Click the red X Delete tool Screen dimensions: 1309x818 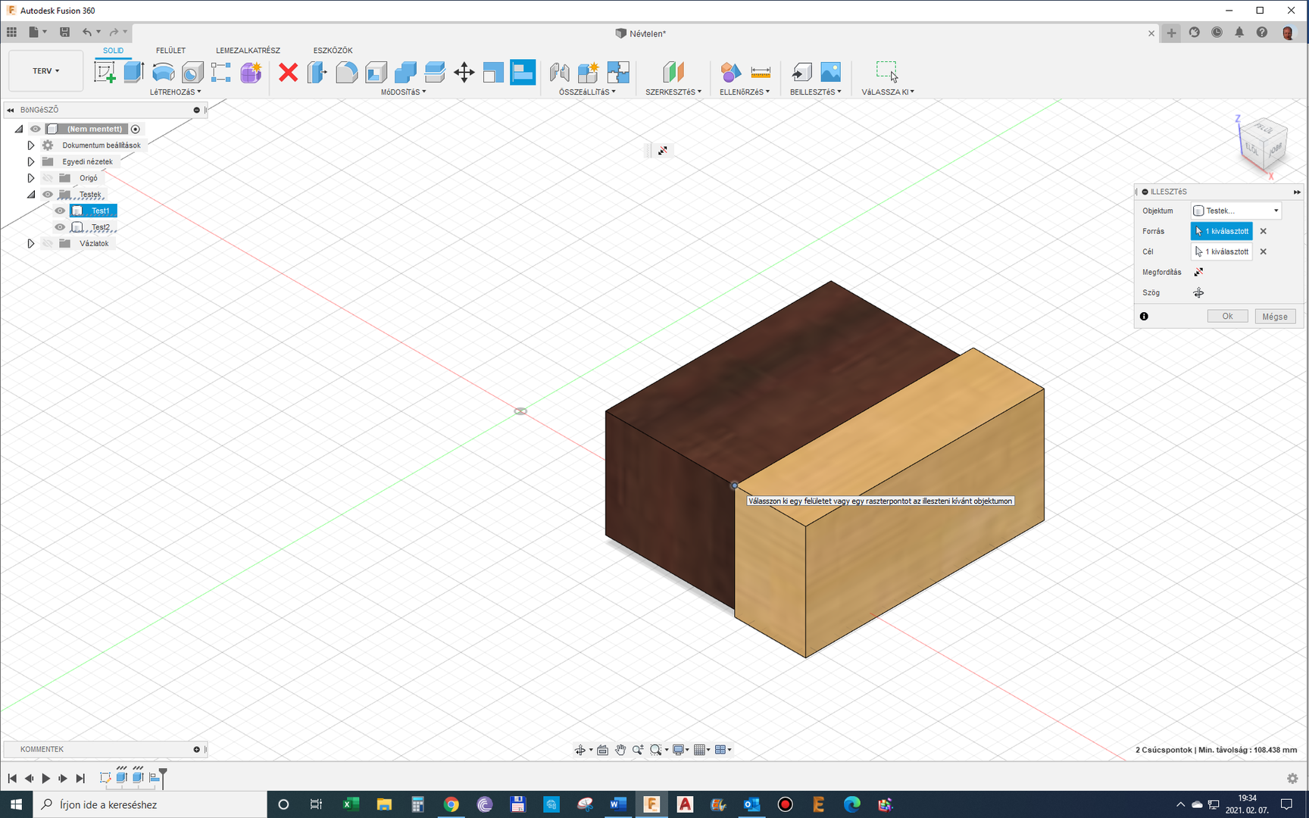(x=288, y=73)
